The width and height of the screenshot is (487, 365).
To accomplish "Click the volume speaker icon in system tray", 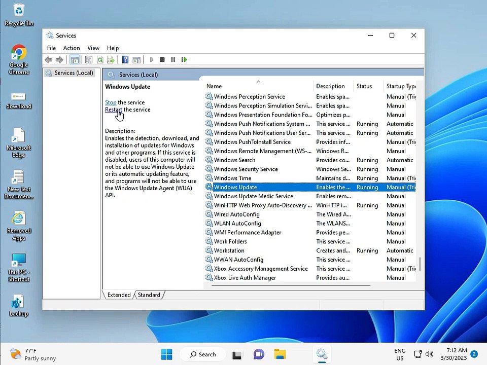I will [x=429, y=354].
